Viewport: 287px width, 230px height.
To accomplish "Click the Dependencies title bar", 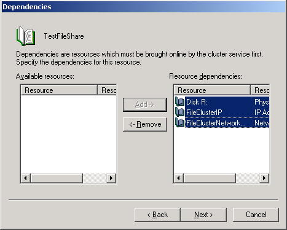I will pos(143,7).
